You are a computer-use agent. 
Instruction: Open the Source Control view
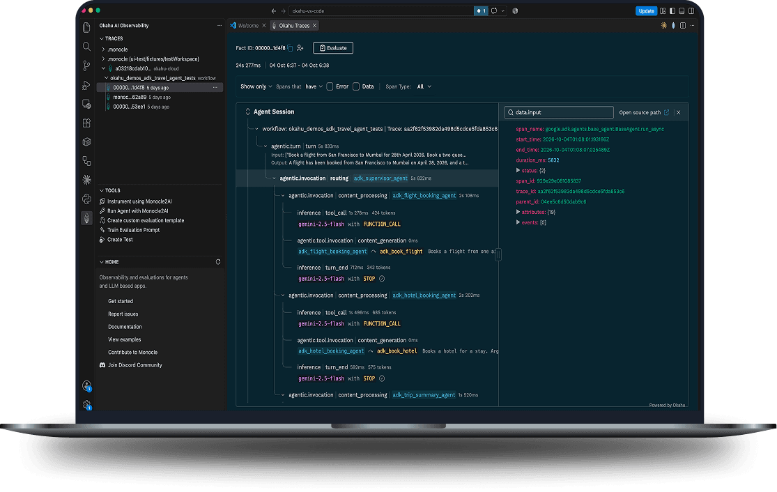(x=86, y=66)
